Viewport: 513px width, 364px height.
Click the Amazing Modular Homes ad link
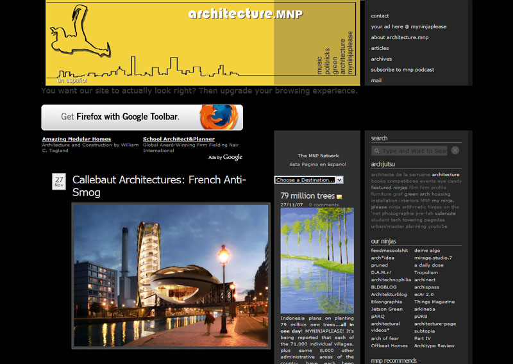pos(76,139)
